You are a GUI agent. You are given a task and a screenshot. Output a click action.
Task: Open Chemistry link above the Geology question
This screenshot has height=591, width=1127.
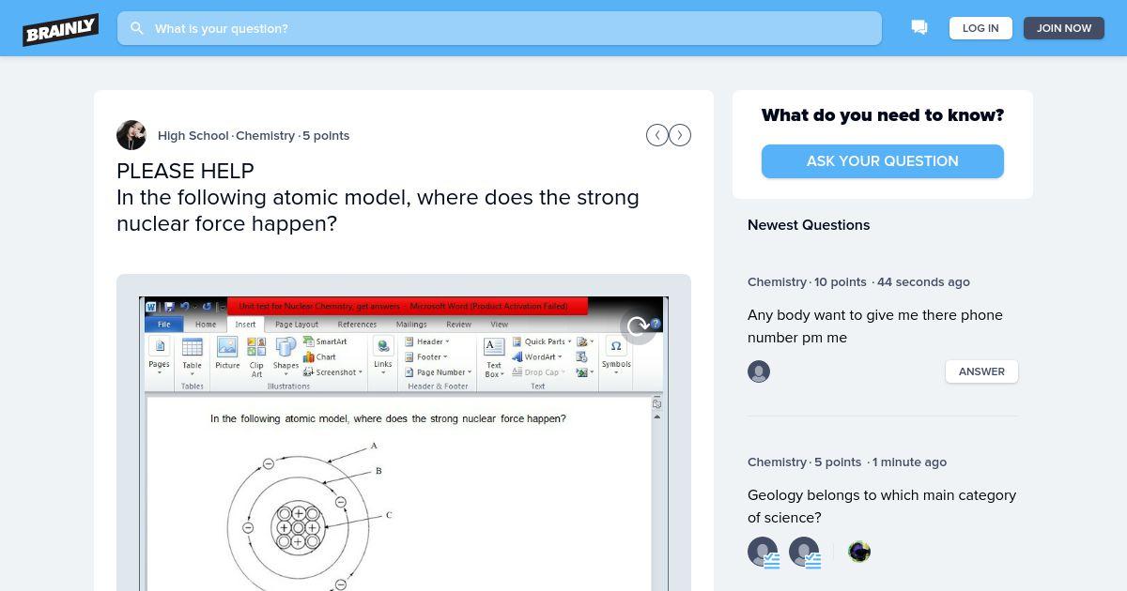point(777,462)
